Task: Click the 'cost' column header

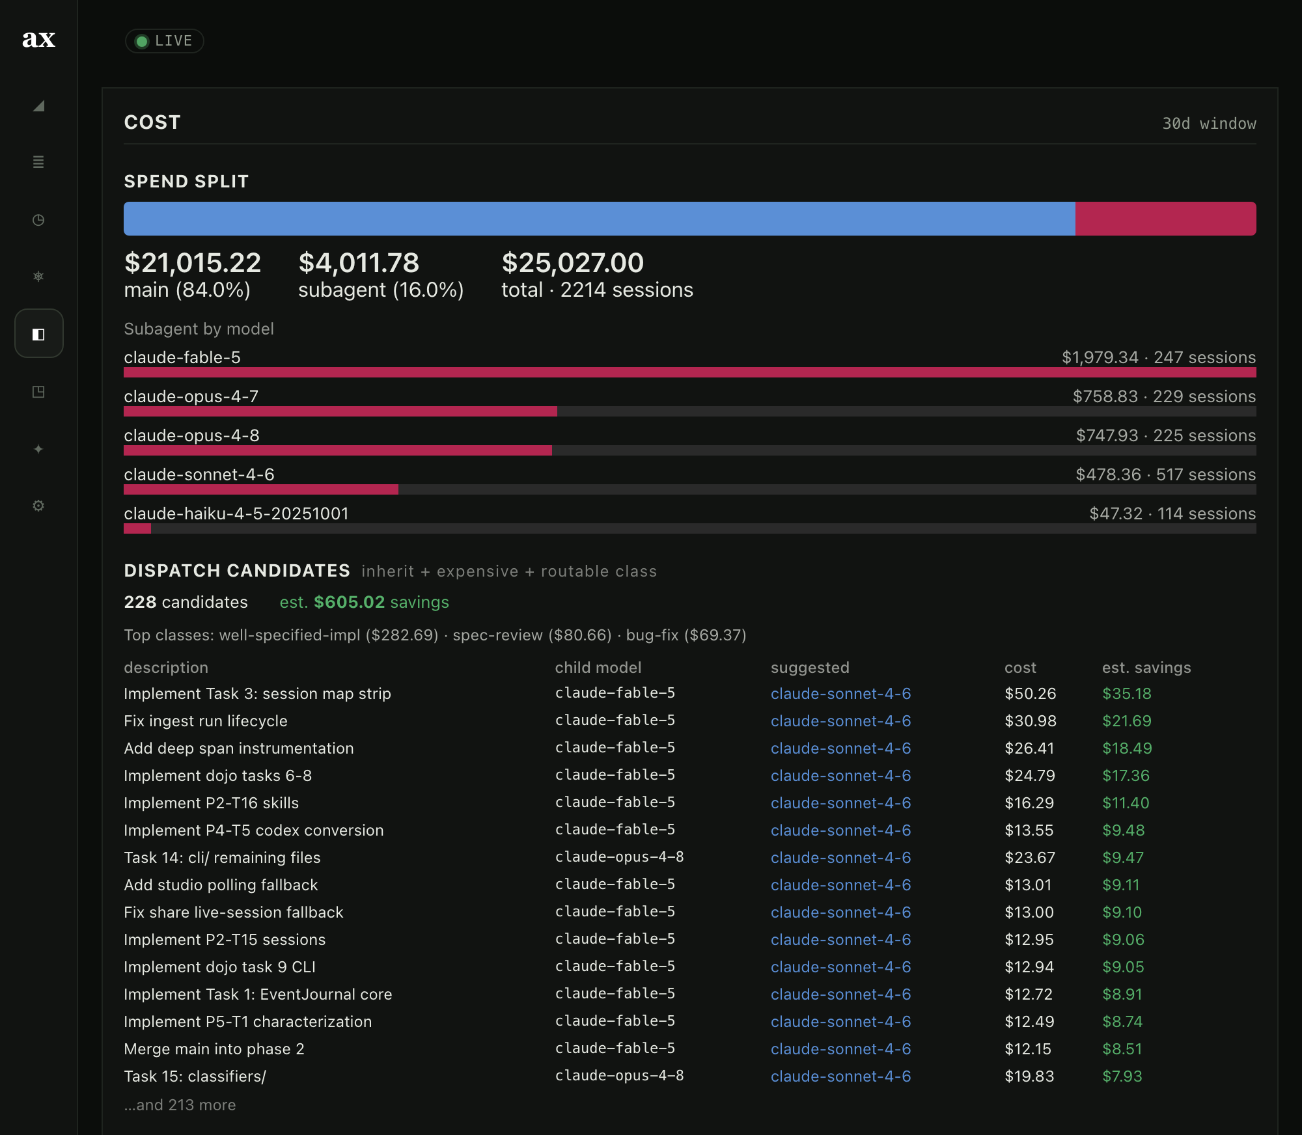Action: click(1020, 668)
